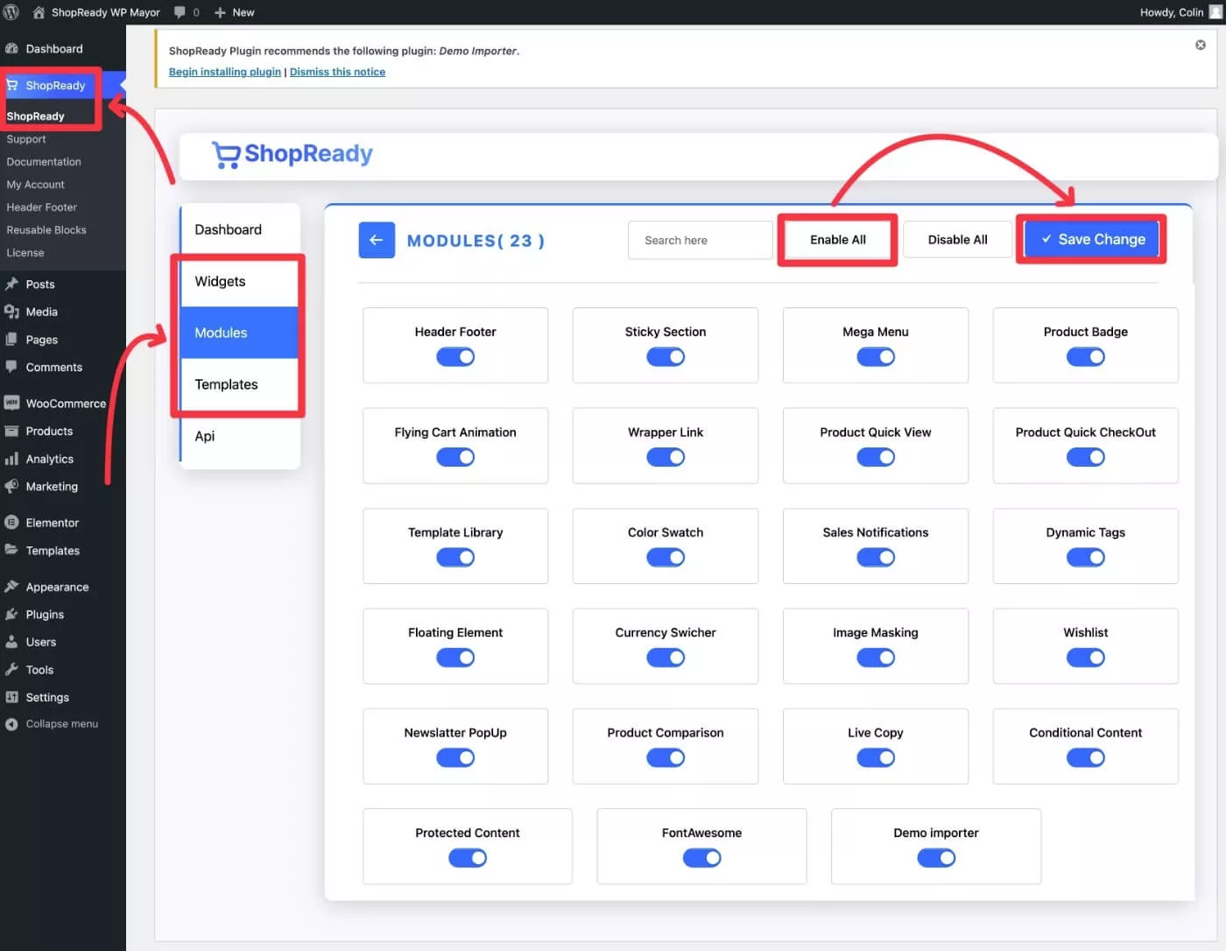
Task: Click the Begin installing plugin link
Action: pos(225,72)
